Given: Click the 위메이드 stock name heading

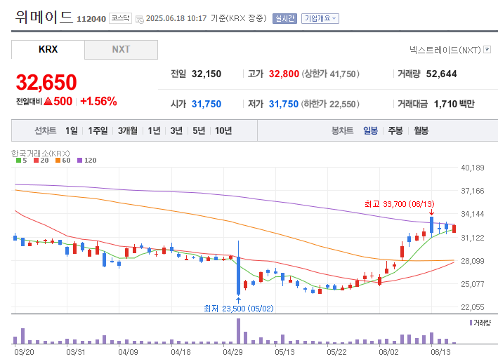Looking at the screenshot, I should pyautogui.click(x=44, y=17).
